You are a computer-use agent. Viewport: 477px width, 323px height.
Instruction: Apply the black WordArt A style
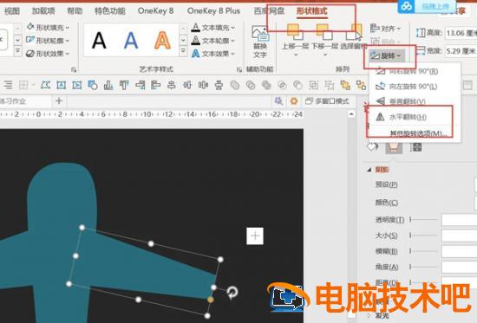click(x=99, y=41)
